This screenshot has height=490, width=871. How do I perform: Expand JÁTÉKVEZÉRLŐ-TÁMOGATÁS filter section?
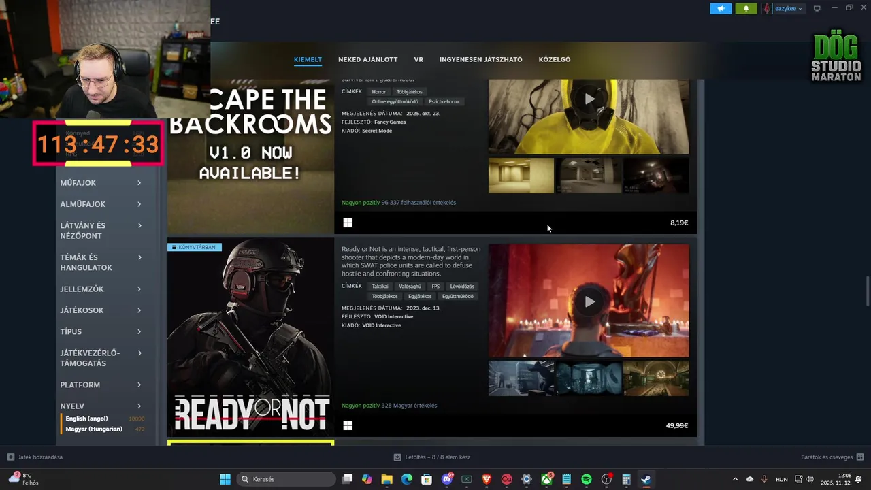point(101,358)
